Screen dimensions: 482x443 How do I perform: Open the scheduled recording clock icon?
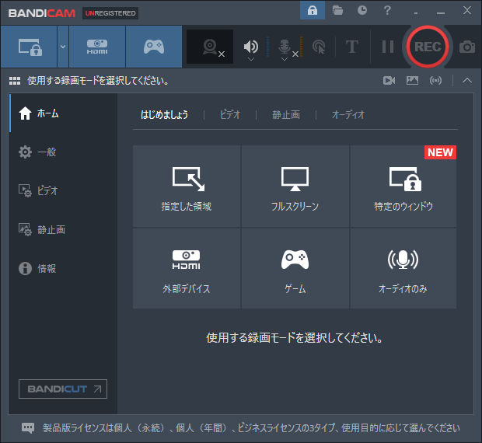click(362, 10)
